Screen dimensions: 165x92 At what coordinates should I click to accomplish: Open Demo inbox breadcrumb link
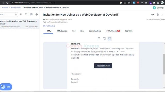pos(16,8)
